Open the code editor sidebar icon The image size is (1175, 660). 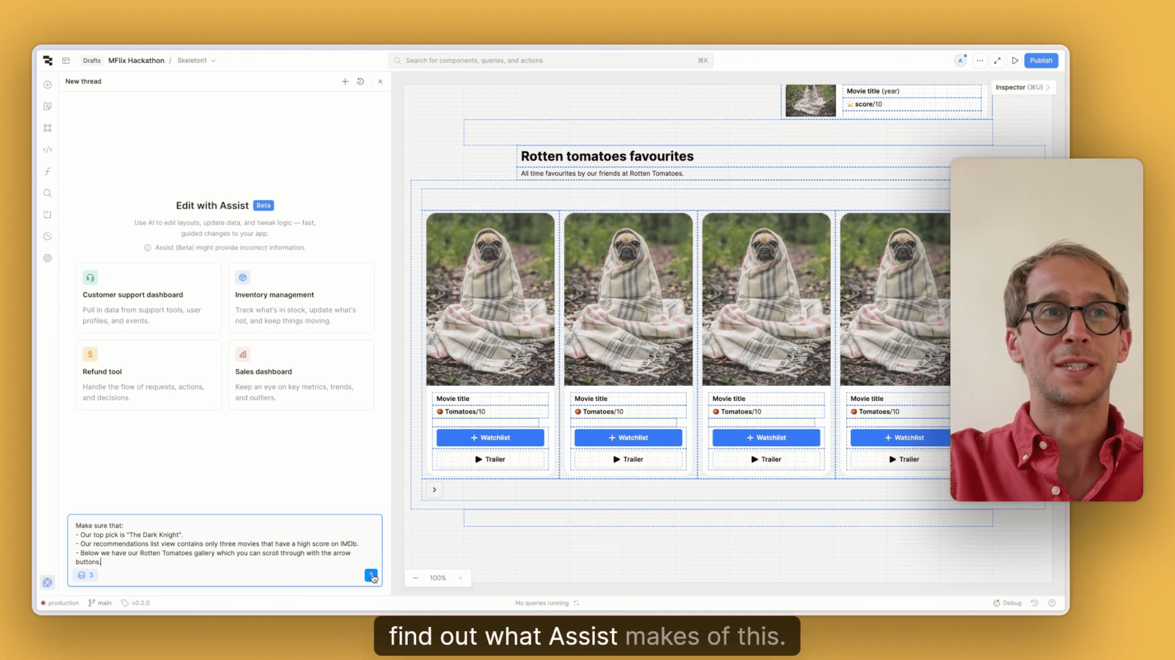47,150
